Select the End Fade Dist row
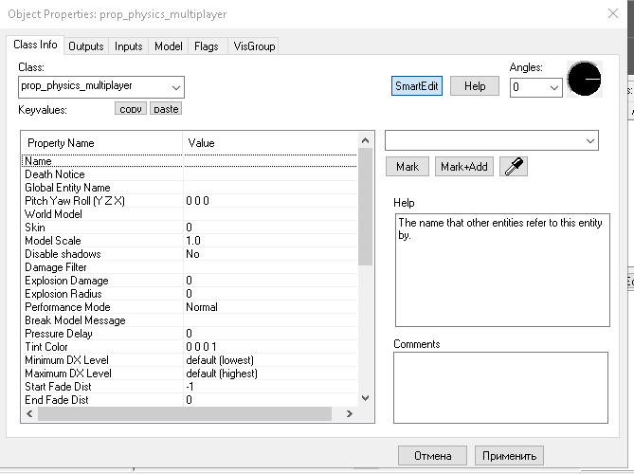The image size is (634, 474). (190, 400)
